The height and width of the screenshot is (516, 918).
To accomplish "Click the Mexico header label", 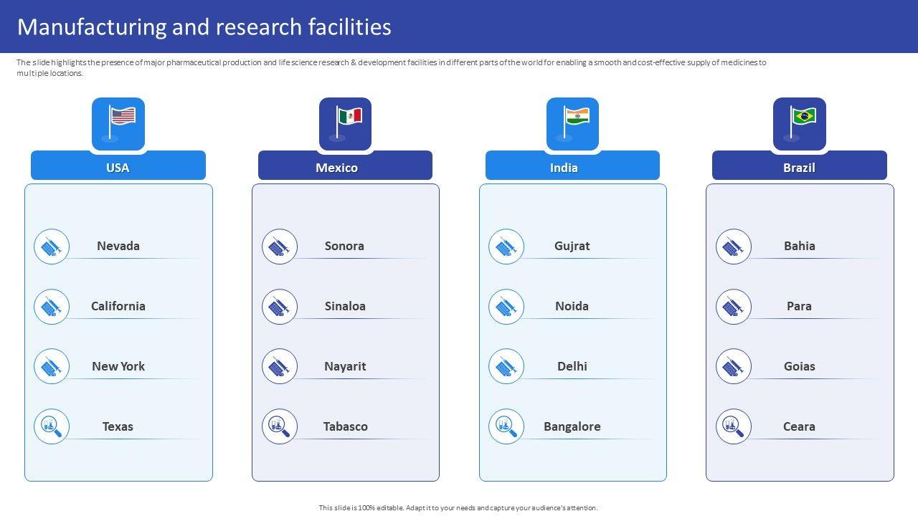I will point(337,168).
